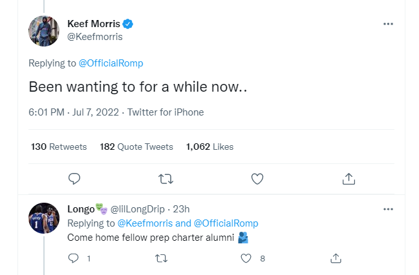Viewport: 419px width, 275px height.
Task: Like the main tweet with the heart
Action: coord(257,178)
